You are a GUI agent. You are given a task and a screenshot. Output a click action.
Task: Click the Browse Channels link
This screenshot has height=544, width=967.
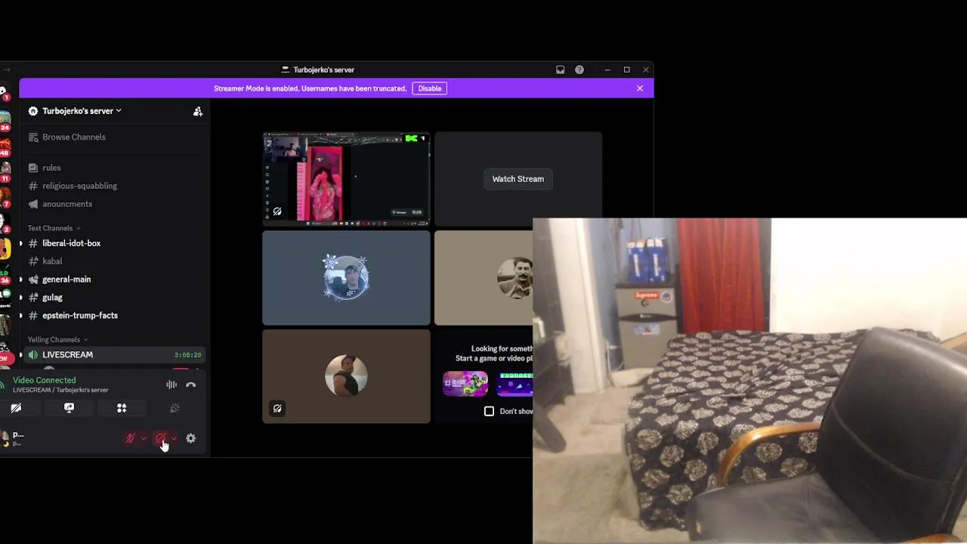click(74, 137)
